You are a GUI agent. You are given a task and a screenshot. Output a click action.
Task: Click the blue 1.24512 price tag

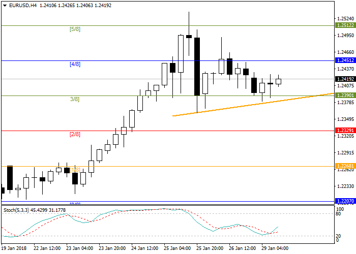(x=345, y=60)
